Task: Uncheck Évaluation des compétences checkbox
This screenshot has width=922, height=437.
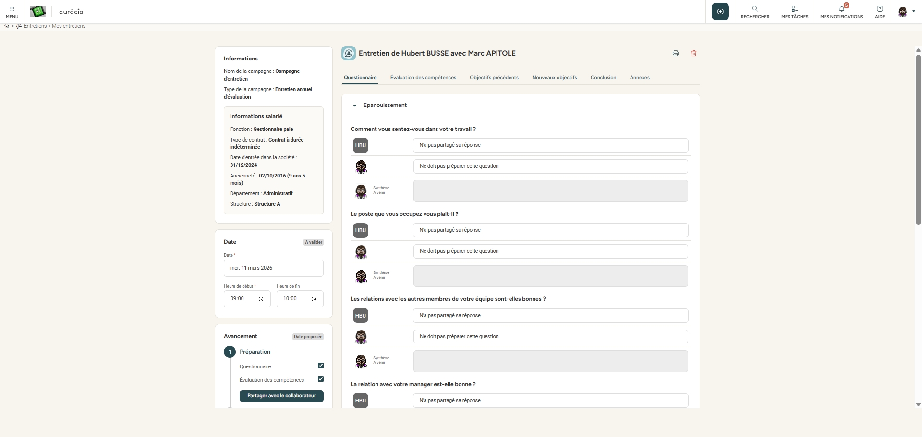Action: coord(321,379)
